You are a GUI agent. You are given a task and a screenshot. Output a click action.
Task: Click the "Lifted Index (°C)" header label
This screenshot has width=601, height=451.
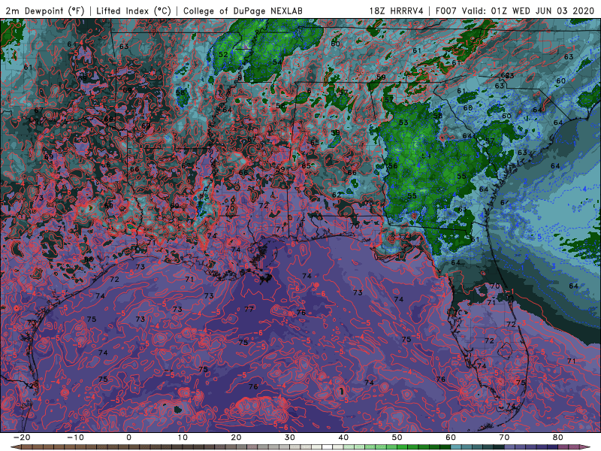[134, 11]
